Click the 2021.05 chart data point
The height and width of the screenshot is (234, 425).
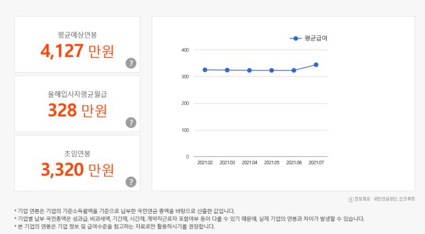coord(272,70)
